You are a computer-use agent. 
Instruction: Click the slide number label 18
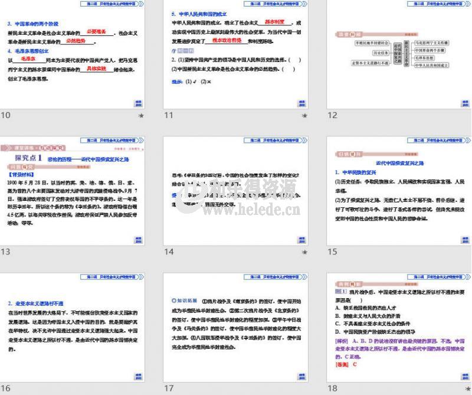click(x=332, y=388)
